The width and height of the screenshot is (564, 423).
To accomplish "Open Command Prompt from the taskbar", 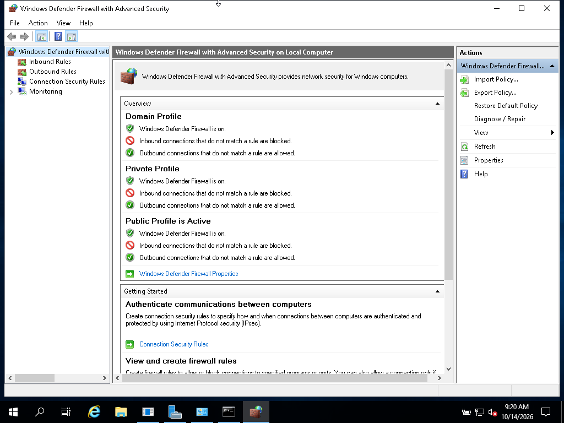I will pyautogui.click(x=229, y=411).
